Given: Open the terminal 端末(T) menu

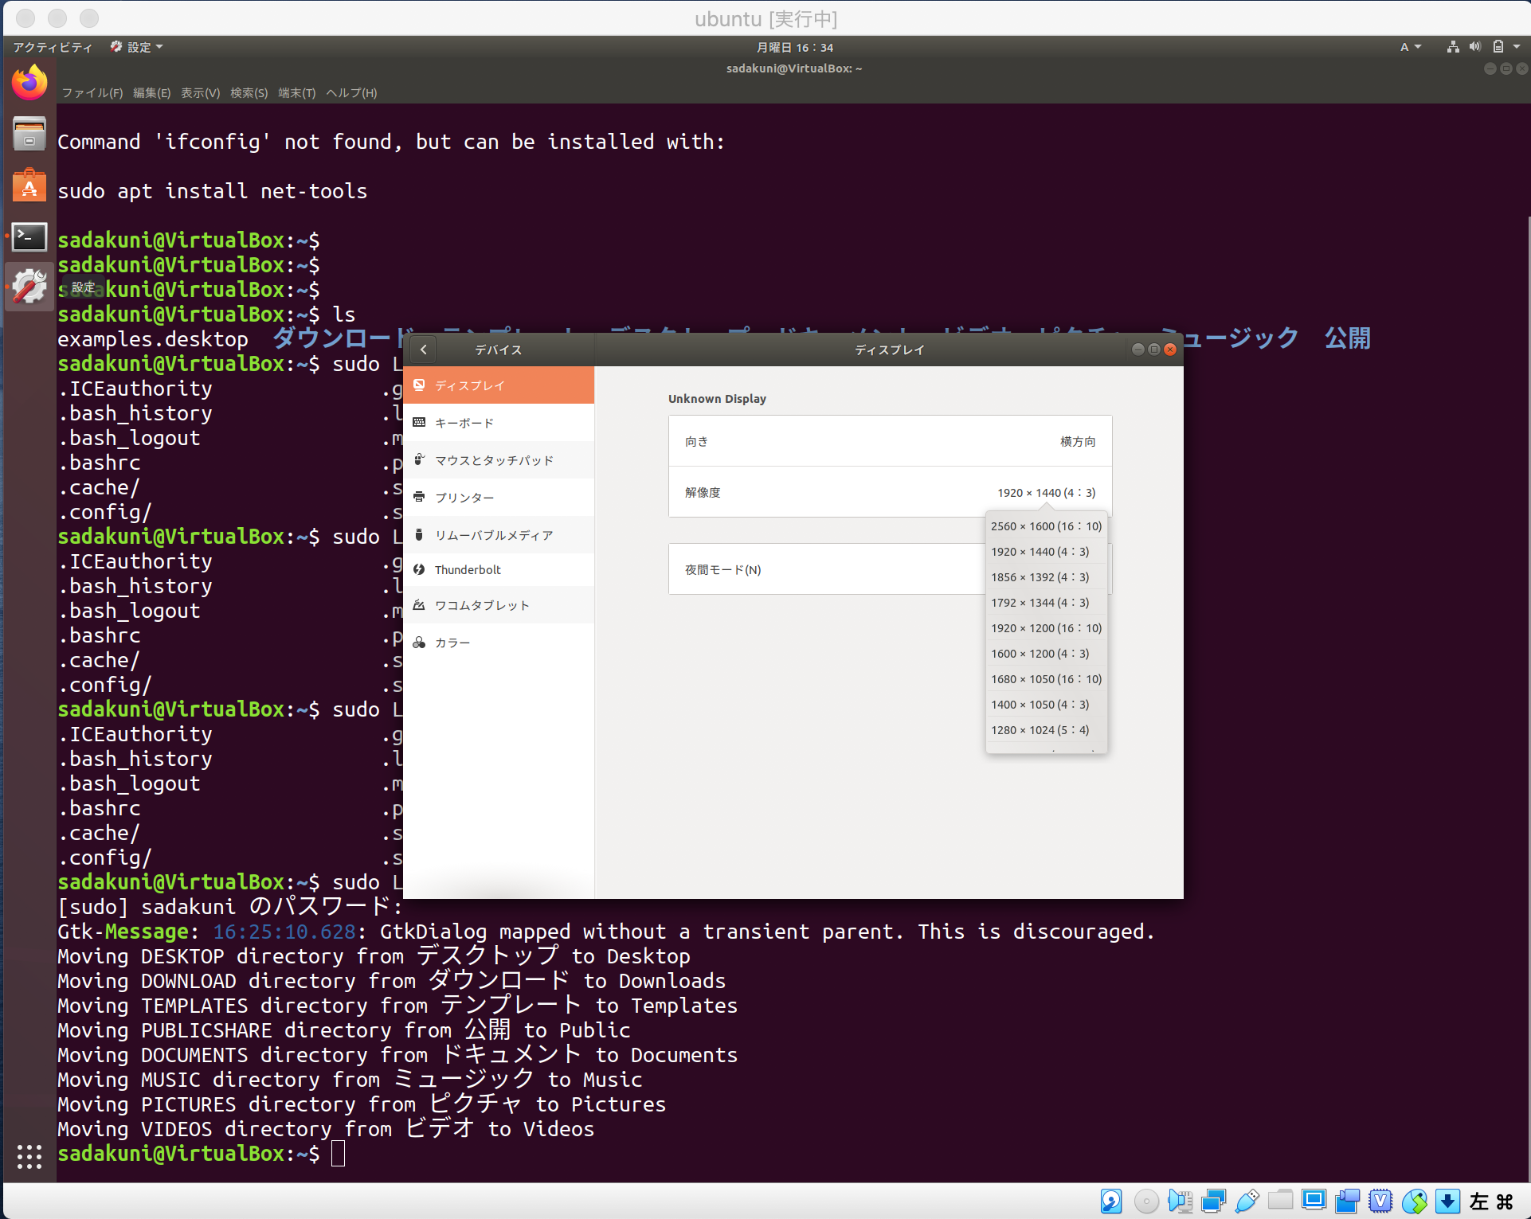Looking at the screenshot, I should [296, 93].
